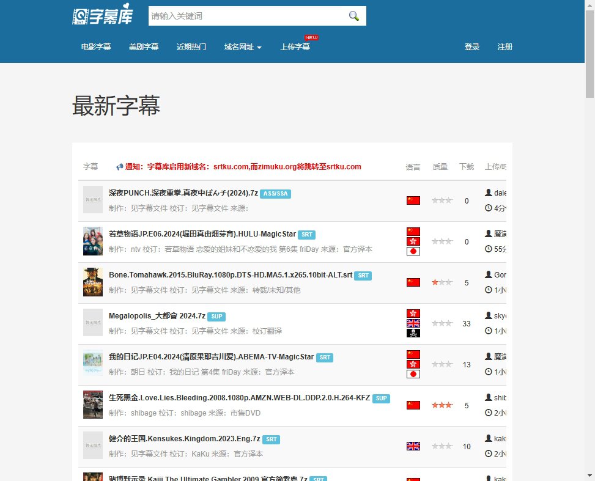Click the pirate flag icon for Megalopolis
Viewport: 595px width, 481px height.
pyautogui.click(x=413, y=333)
